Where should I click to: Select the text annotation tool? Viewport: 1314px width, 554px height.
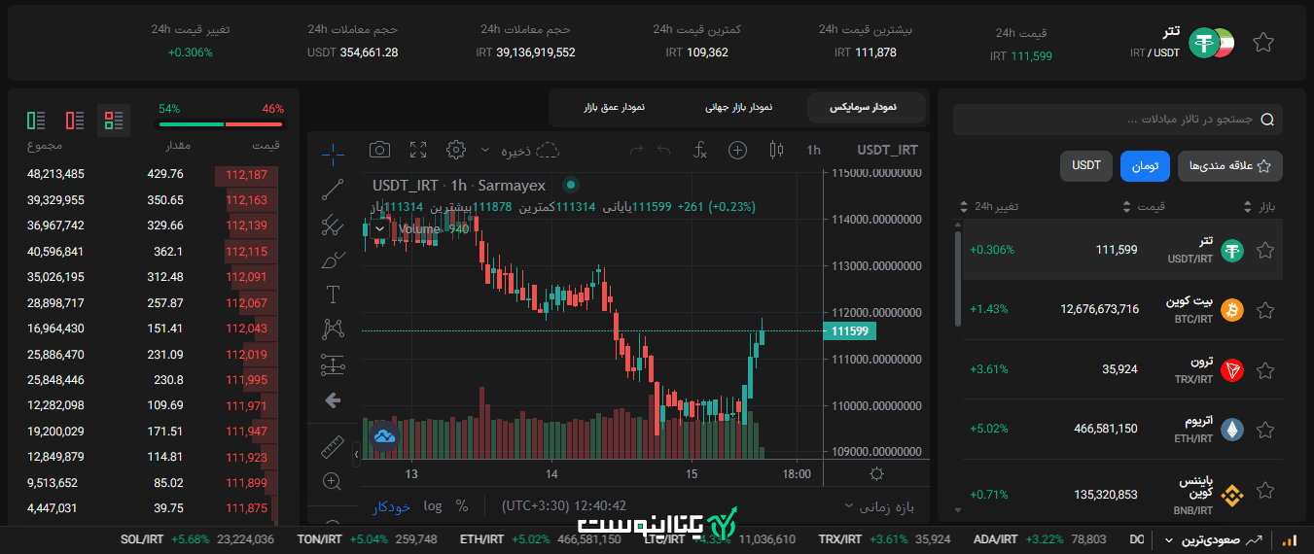tap(333, 294)
